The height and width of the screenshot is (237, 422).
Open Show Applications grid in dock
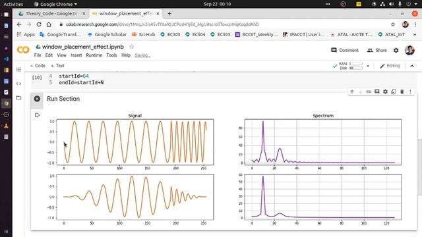[x=6, y=231]
